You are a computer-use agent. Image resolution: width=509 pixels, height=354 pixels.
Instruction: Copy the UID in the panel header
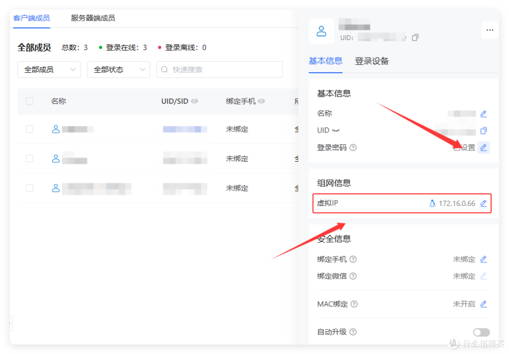pos(415,38)
